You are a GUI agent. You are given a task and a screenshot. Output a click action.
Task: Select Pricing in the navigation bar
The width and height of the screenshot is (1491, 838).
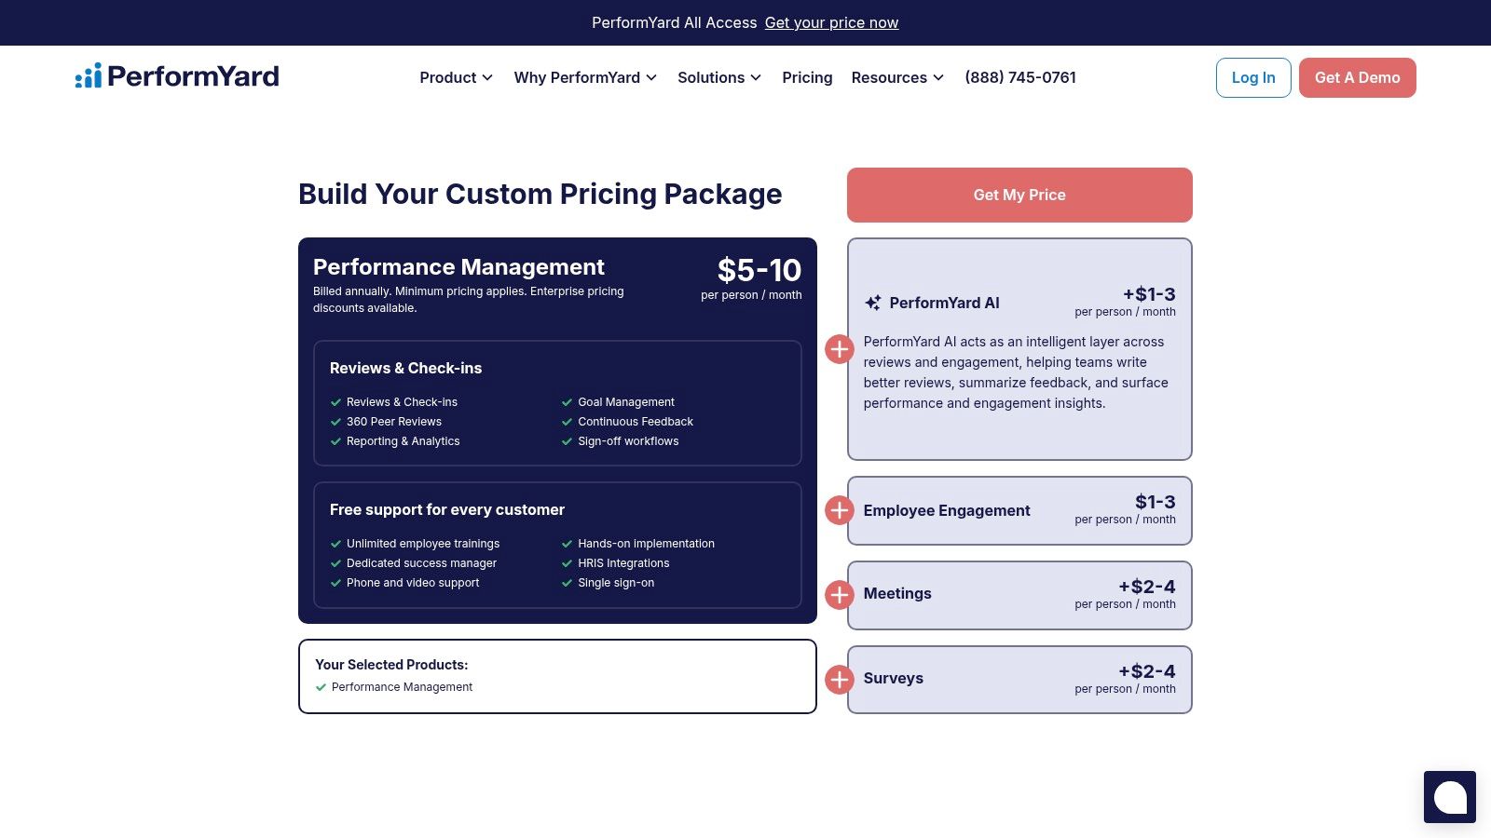807,77
